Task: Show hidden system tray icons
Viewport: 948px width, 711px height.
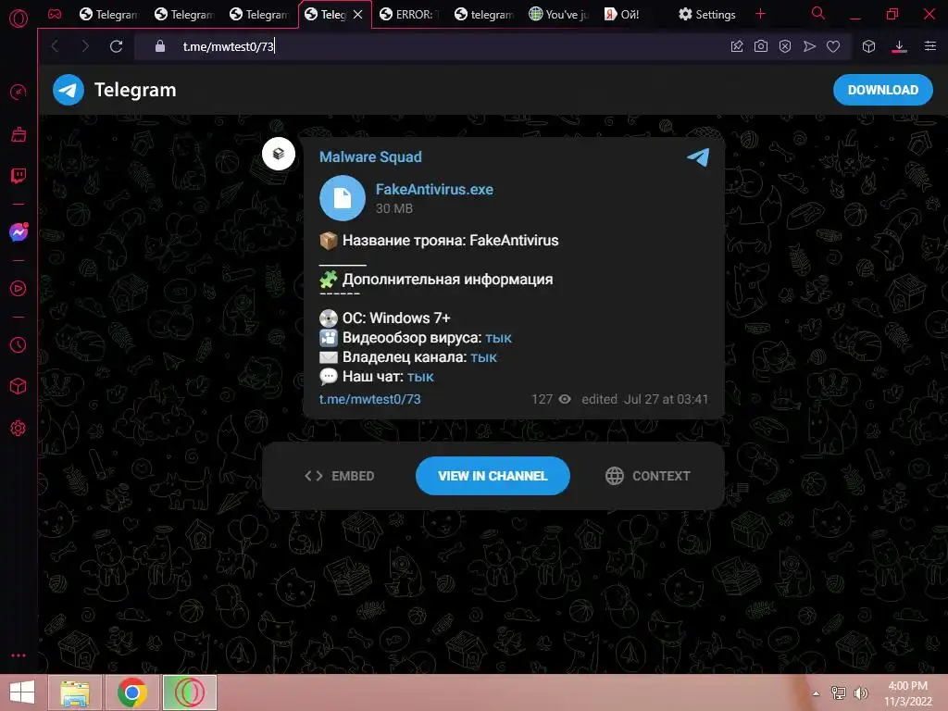Action: [817, 693]
